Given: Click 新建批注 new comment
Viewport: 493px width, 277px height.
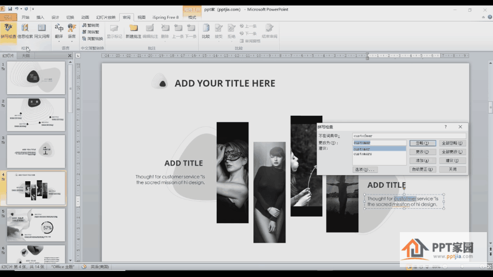Looking at the screenshot, I should 133,31.
